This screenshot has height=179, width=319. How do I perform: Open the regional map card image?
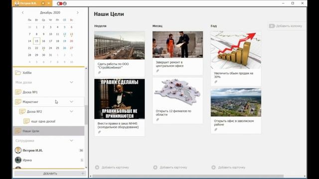click(178, 92)
